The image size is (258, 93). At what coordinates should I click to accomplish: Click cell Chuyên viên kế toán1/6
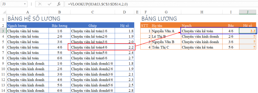click(93, 31)
